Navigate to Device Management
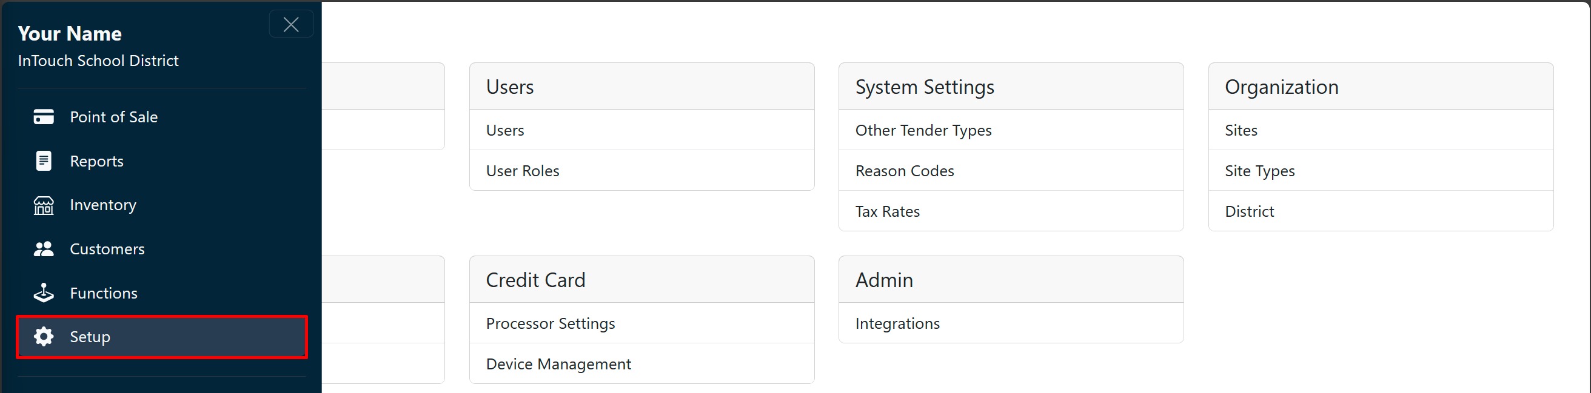This screenshot has width=1591, height=393. tap(558, 364)
